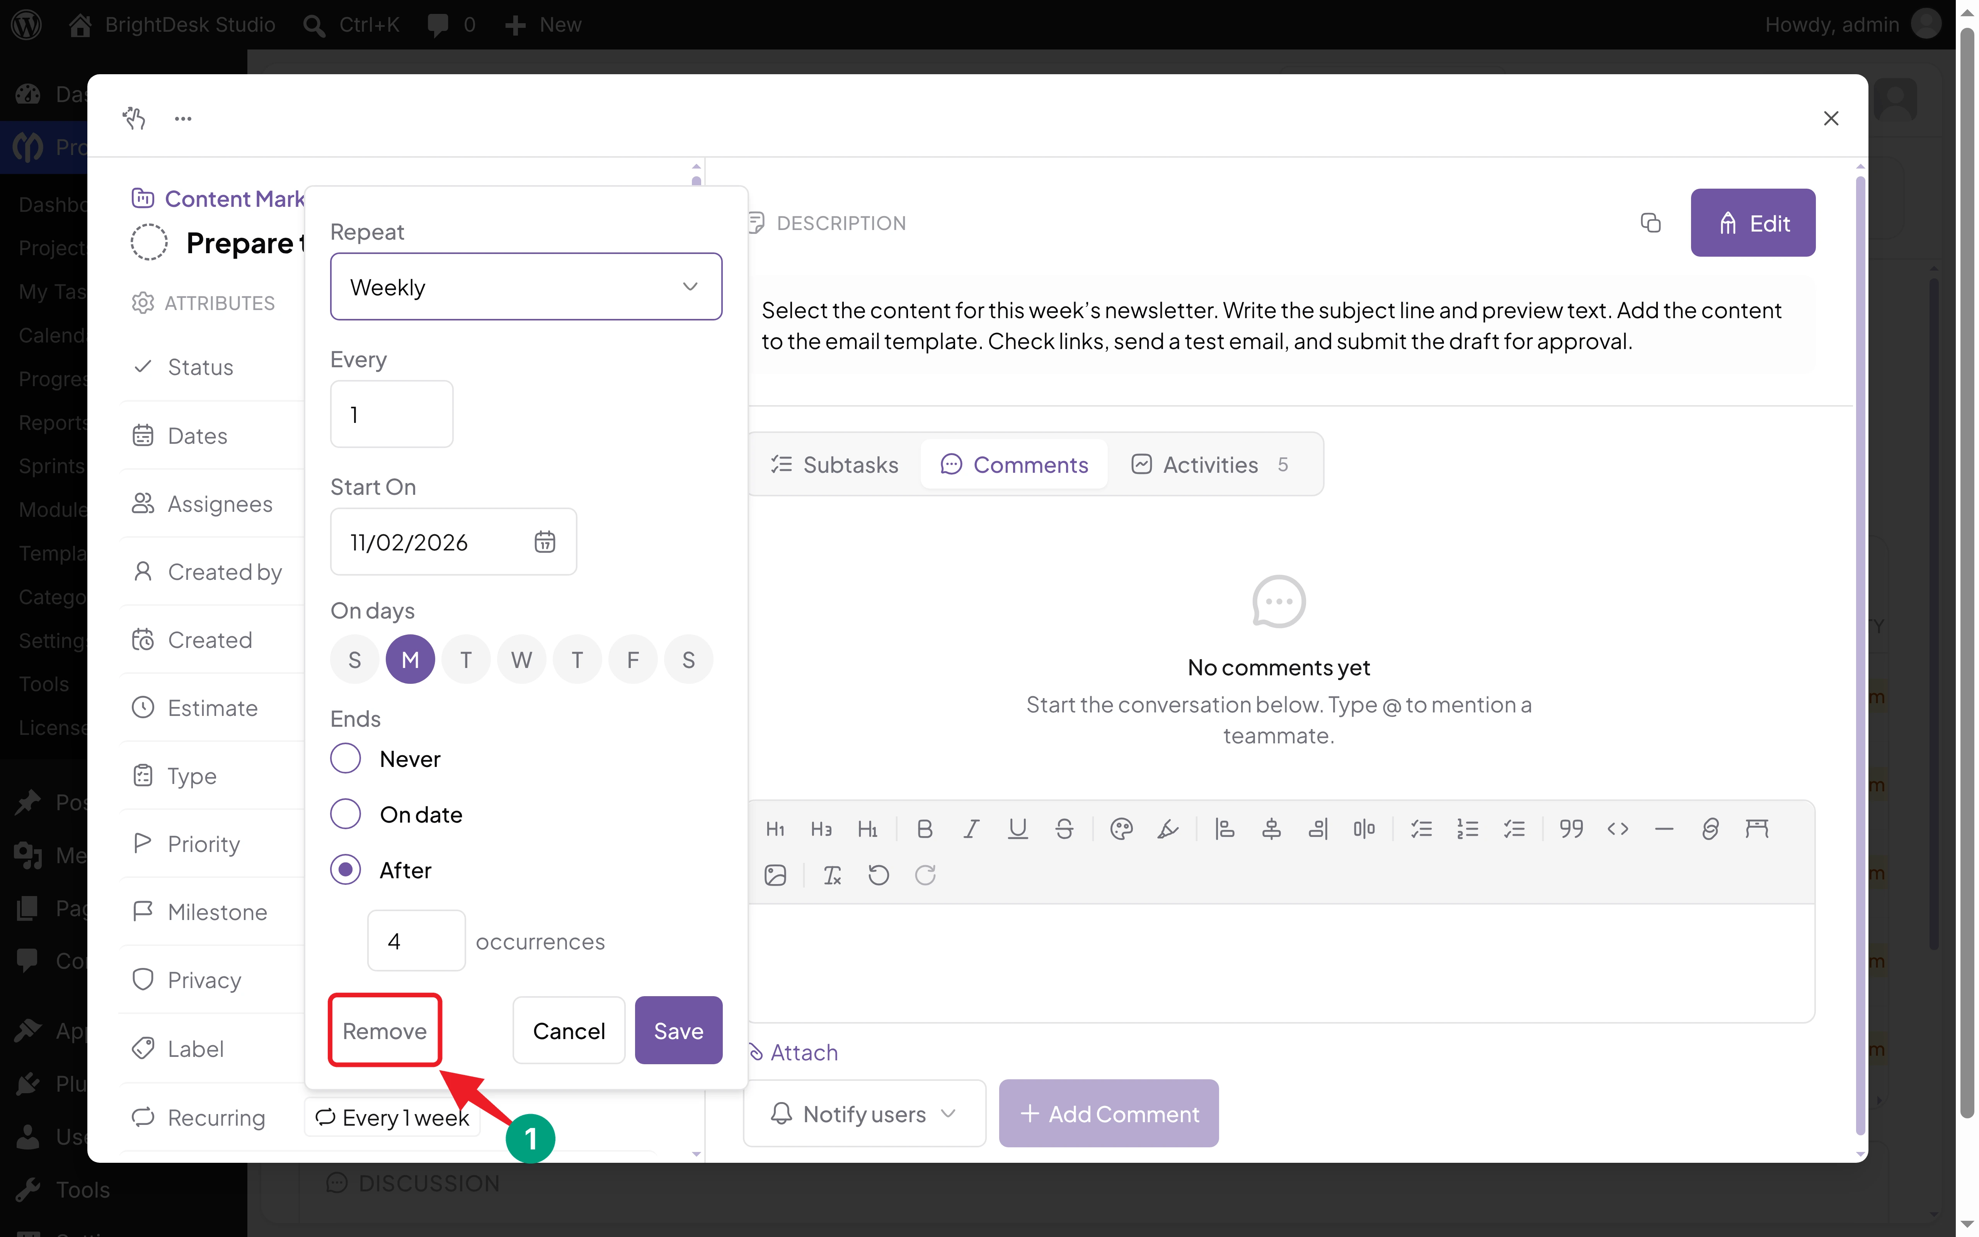The image size is (1979, 1237).
Task: Open comments bubble in admin bar
Action: [451, 24]
